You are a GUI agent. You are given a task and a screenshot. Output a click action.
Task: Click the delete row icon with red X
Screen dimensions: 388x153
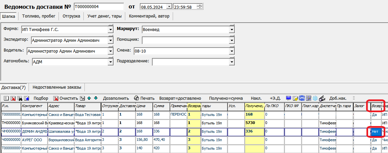pyautogui.click(x=13, y=98)
